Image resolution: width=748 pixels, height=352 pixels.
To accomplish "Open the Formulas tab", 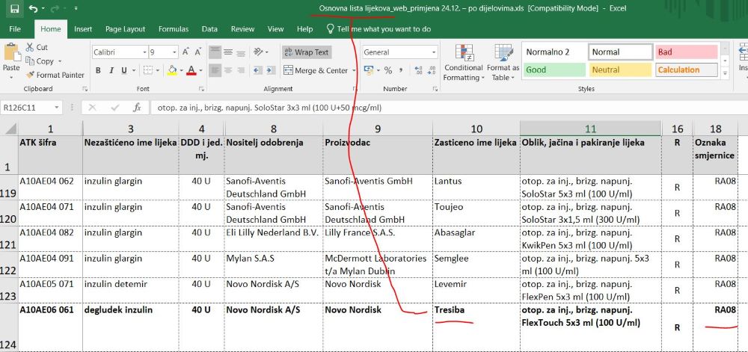I will 174,29.
